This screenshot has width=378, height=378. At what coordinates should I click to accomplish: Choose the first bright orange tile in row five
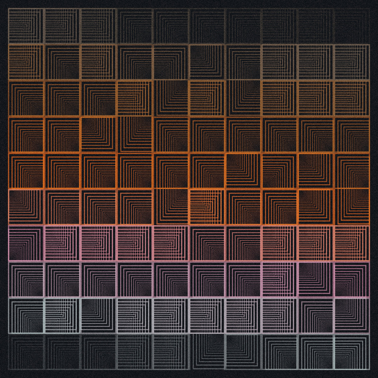click(x=26, y=171)
